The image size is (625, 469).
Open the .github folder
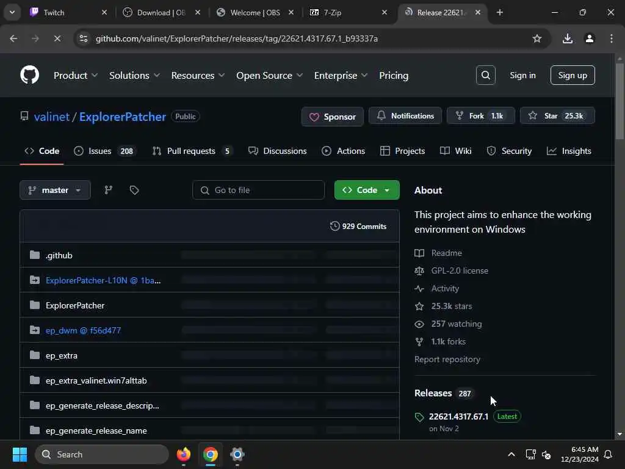pyautogui.click(x=59, y=255)
